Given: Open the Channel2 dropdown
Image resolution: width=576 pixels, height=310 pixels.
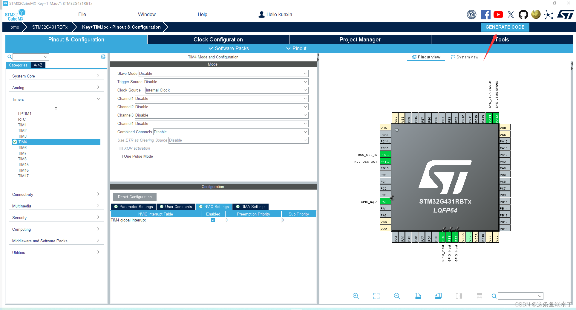Looking at the screenshot, I should point(222,107).
